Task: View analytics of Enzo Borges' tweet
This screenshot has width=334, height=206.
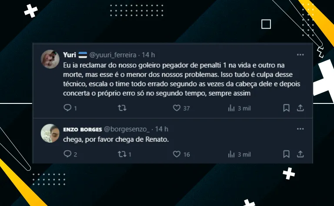Action: coord(231,154)
